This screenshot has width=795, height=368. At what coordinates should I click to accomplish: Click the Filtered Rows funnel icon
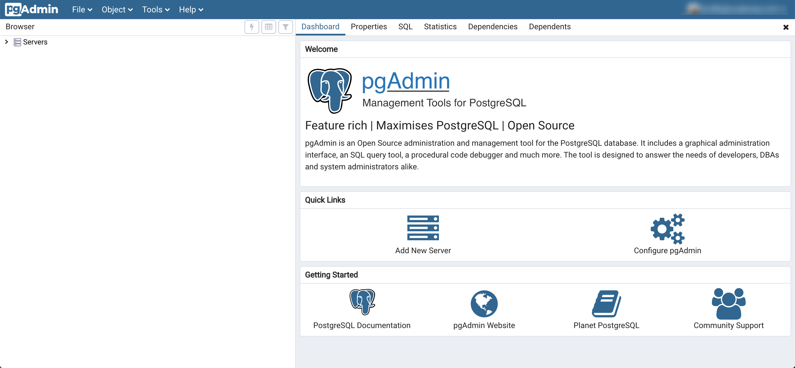tap(285, 27)
